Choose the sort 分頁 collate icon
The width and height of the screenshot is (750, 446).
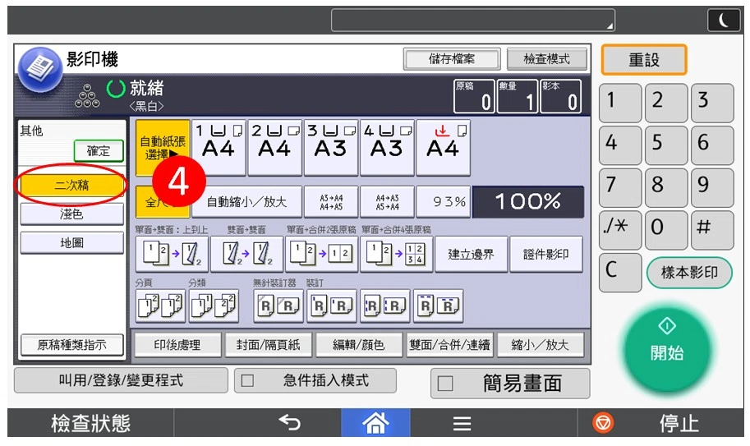point(160,306)
